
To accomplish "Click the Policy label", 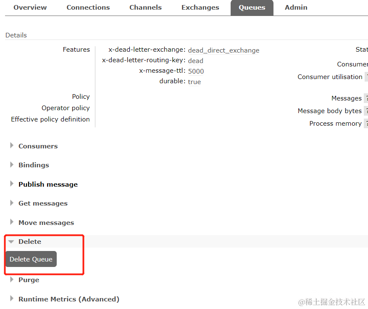I will [x=81, y=97].
